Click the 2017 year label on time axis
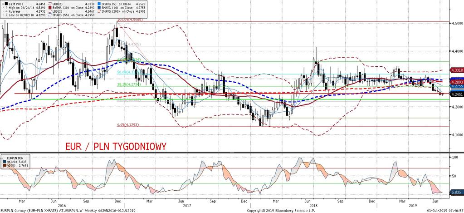This screenshot has width=464, height=213. 187,205
